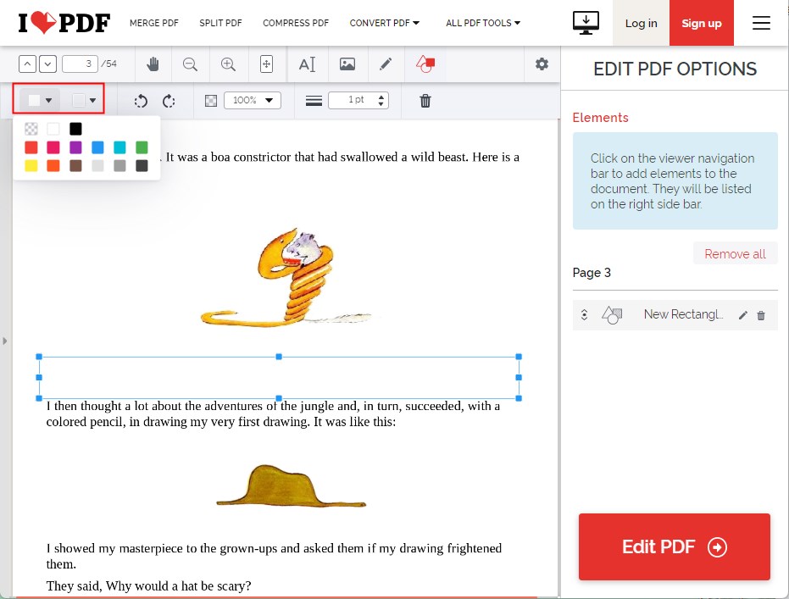Select the pencil draw tool
This screenshot has height=599, width=789.
pyautogui.click(x=386, y=64)
